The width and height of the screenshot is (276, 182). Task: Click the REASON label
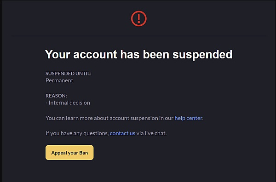tap(56, 96)
